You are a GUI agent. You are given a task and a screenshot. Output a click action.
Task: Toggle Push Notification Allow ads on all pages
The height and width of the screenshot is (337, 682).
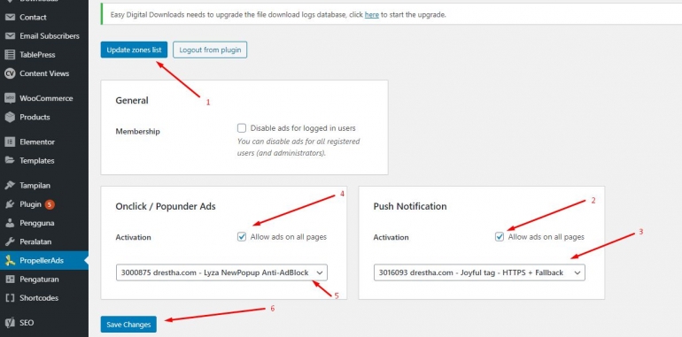pyautogui.click(x=500, y=237)
